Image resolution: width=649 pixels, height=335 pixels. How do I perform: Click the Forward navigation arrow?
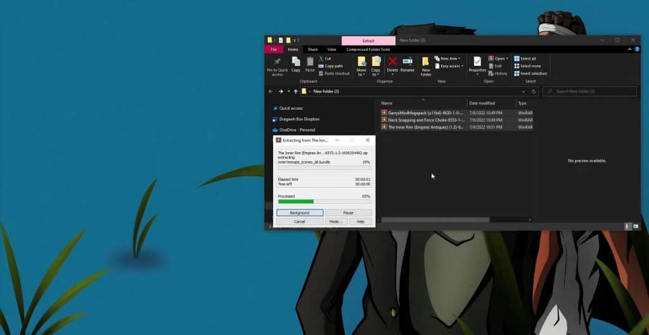pos(281,91)
